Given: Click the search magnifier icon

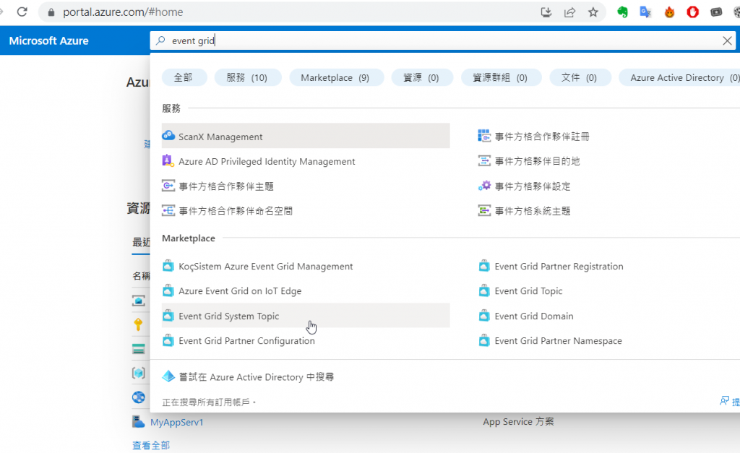Looking at the screenshot, I should coord(160,40).
